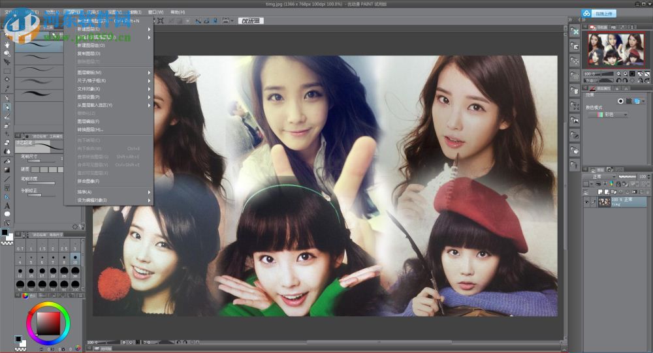Click the Navigator rotate right arrow
This screenshot has width=653, height=353.
(x=626, y=80)
